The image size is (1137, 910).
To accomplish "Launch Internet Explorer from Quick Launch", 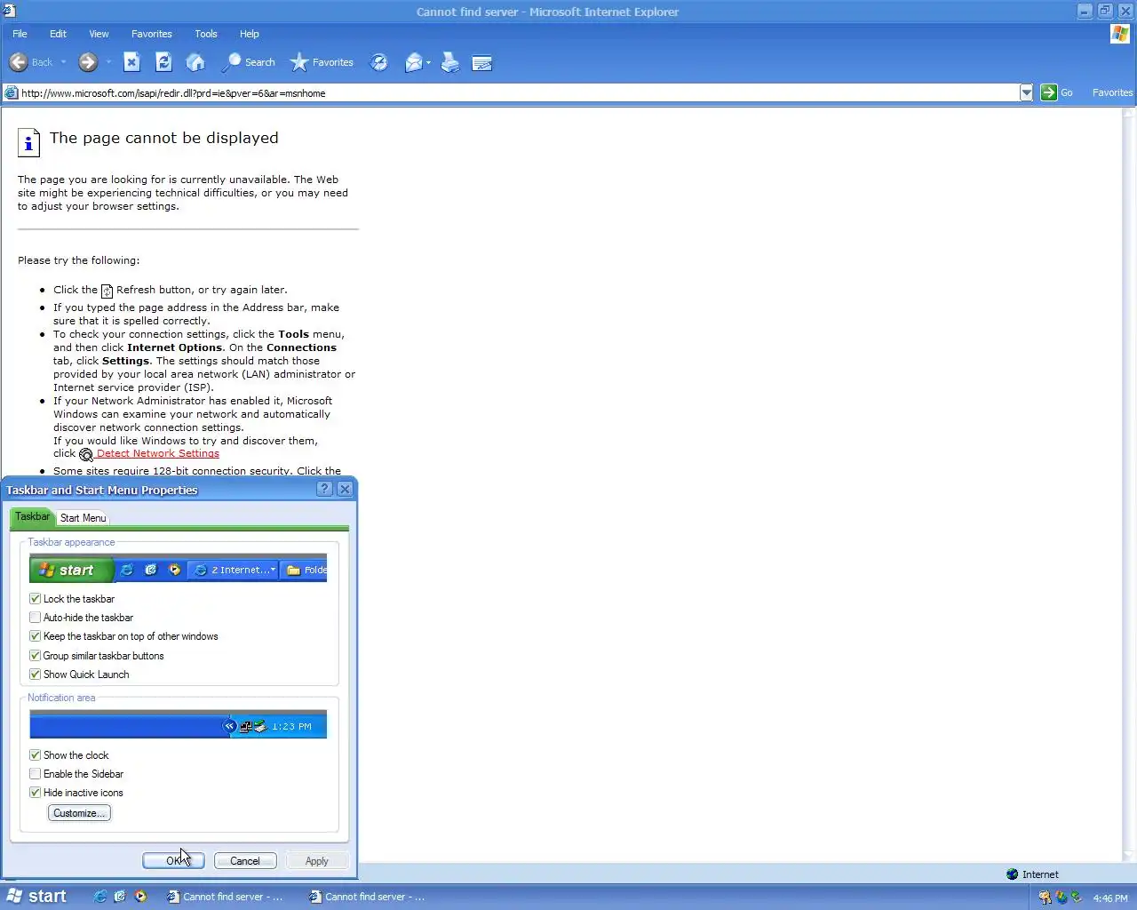I will (100, 897).
